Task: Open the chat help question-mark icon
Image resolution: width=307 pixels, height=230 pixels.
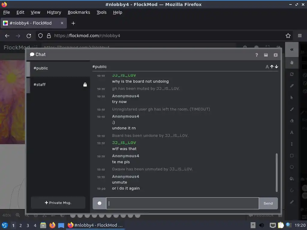Action: point(257,55)
